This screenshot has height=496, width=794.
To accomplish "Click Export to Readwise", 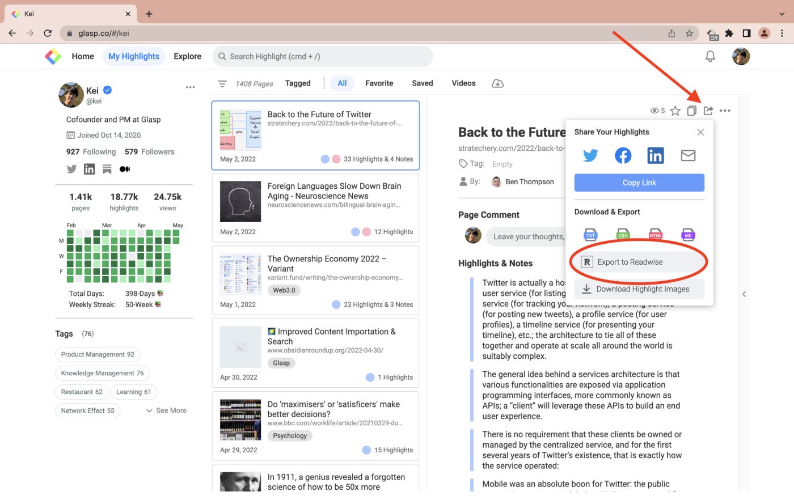I will tap(639, 262).
